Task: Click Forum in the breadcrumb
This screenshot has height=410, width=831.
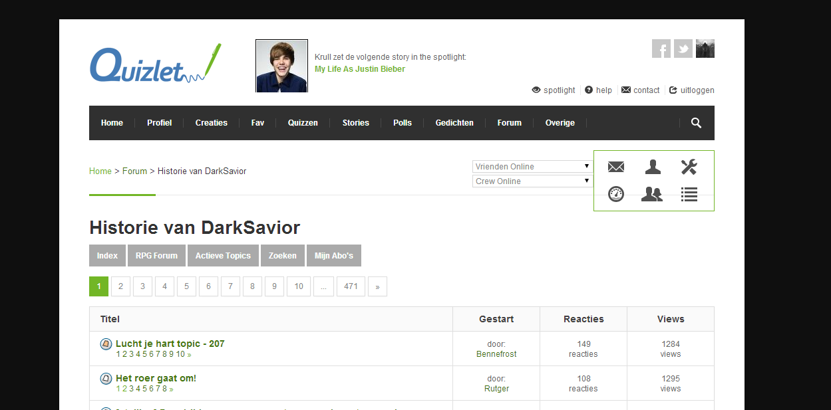Action: [x=134, y=171]
